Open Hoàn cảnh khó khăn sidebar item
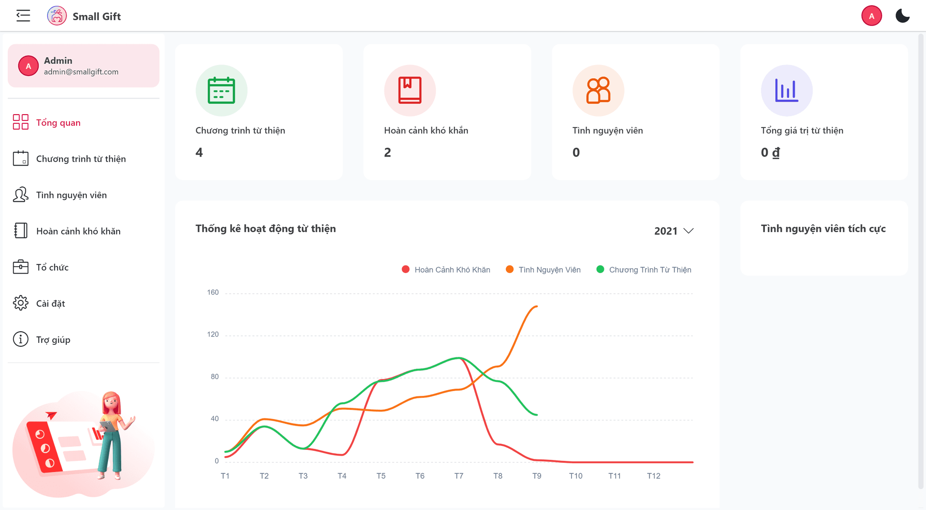926x510 pixels. click(78, 231)
